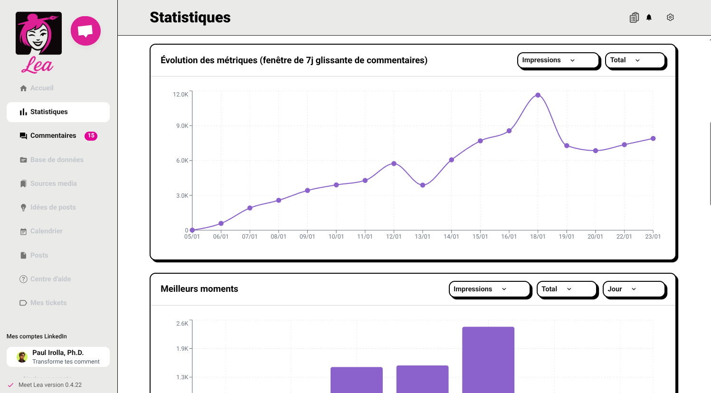The height and width of the screenshot is (393, 711).
Task: Select Statistiques in the sidebar
Action: click(x=49, y=112)
